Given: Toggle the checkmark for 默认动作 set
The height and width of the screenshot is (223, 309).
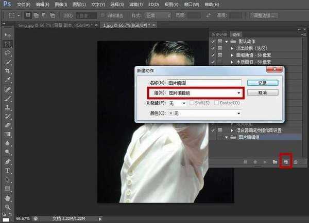Looking at the screenshot, I should (214, 41).
